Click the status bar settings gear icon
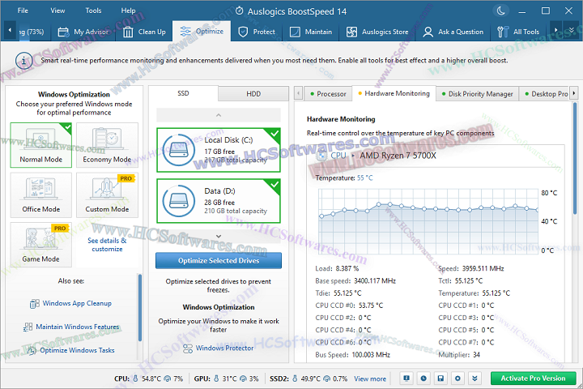 click(457, 378)
